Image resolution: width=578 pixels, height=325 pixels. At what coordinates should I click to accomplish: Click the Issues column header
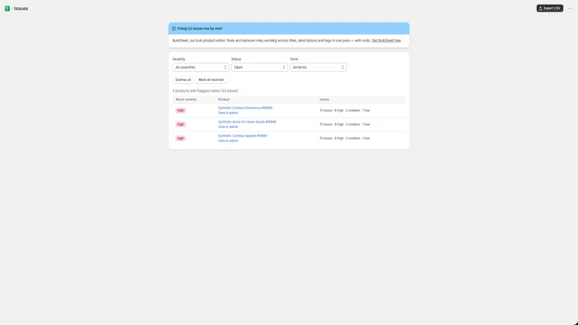pos(324,100)
